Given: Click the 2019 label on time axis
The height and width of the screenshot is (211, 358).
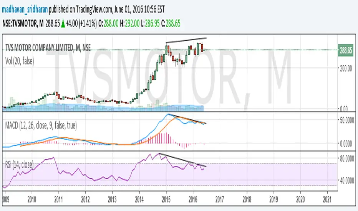Looking at the screenshot, I should [x=273, y=199].
